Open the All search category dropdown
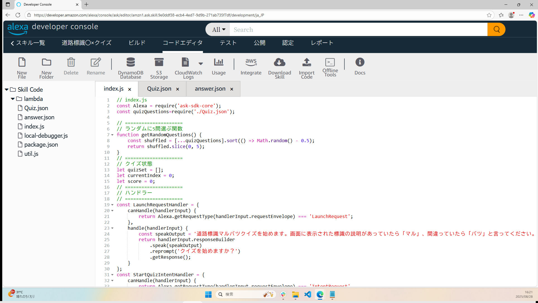The image size is (538, 303). [x=218, y=30]
